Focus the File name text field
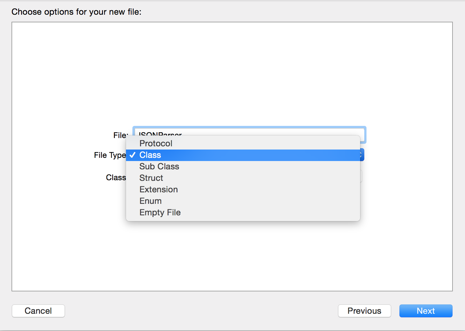Image resolution: width=465 pixels, height=331 pixels. tap(249, 131)
